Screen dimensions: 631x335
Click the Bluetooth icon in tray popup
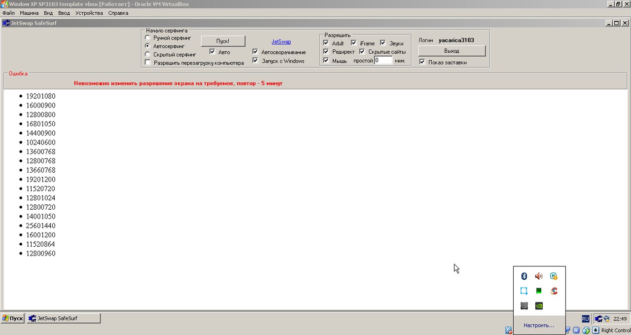pyautogui.click(x=525, y=276)
